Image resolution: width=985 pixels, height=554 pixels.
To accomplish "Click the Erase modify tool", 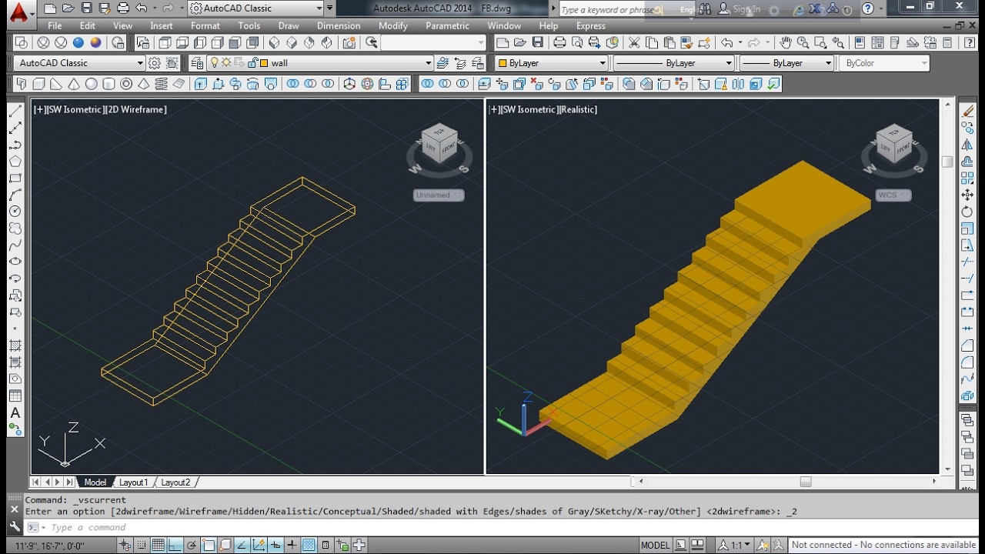I will 967,112.
